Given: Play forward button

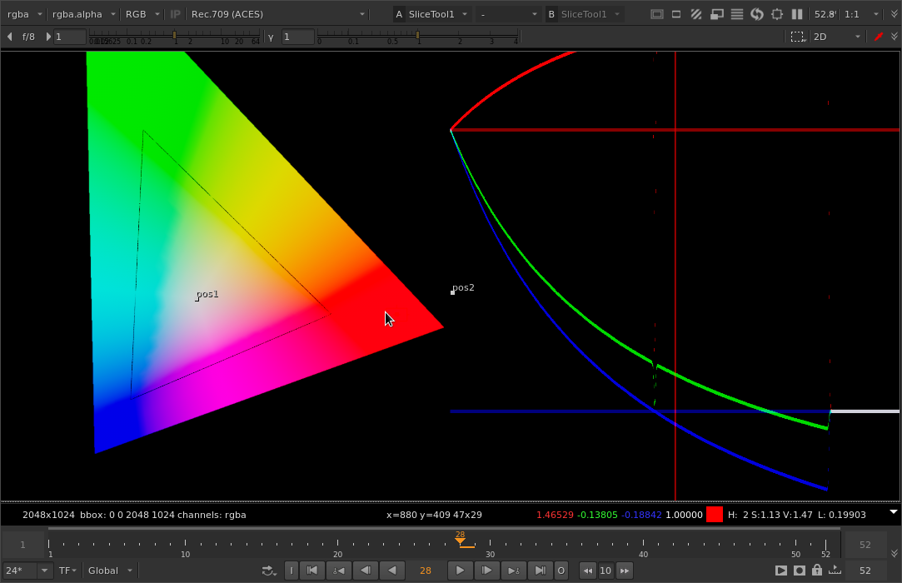Looking at the screenshot, I should tap(460, 571).
